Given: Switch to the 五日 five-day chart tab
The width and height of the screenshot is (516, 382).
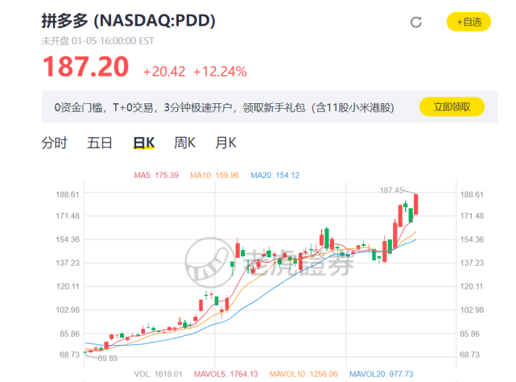Looking at the screenshot, I should [99, 143].
